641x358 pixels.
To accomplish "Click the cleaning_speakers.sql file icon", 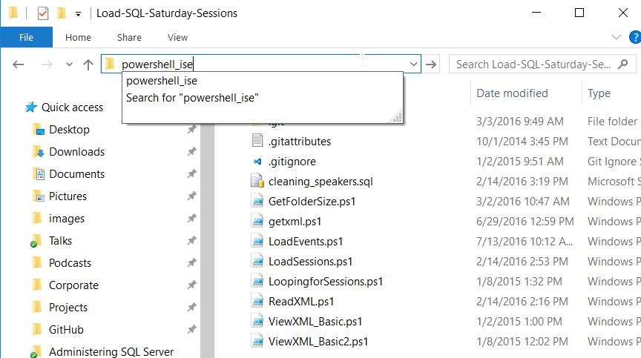I will click(257, 181).
